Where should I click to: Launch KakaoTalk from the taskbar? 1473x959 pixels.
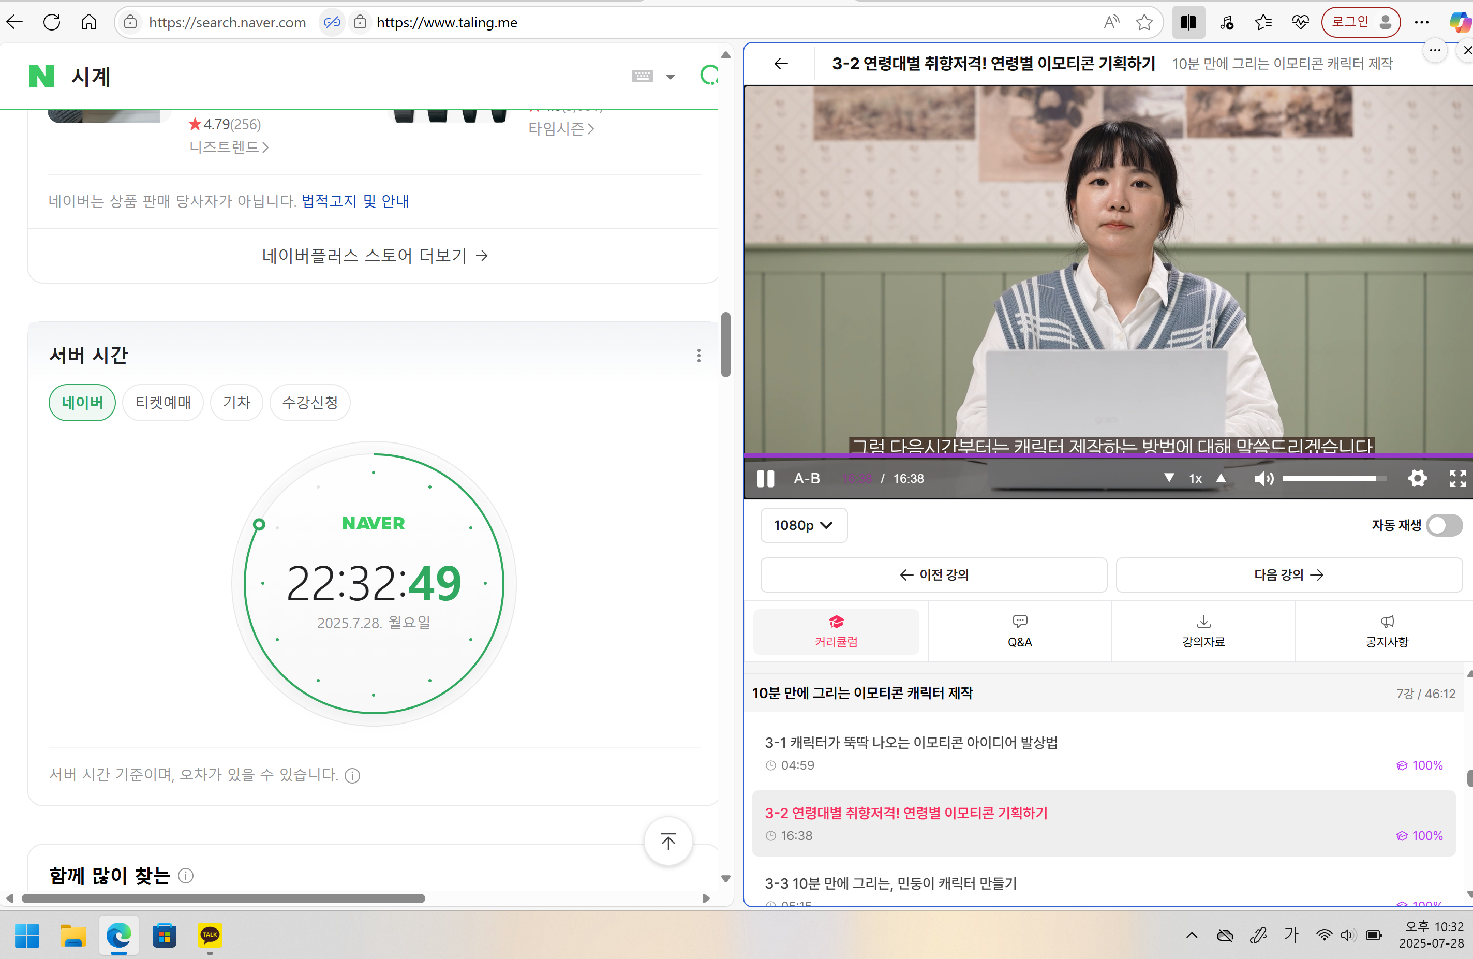tap(209, 936)
